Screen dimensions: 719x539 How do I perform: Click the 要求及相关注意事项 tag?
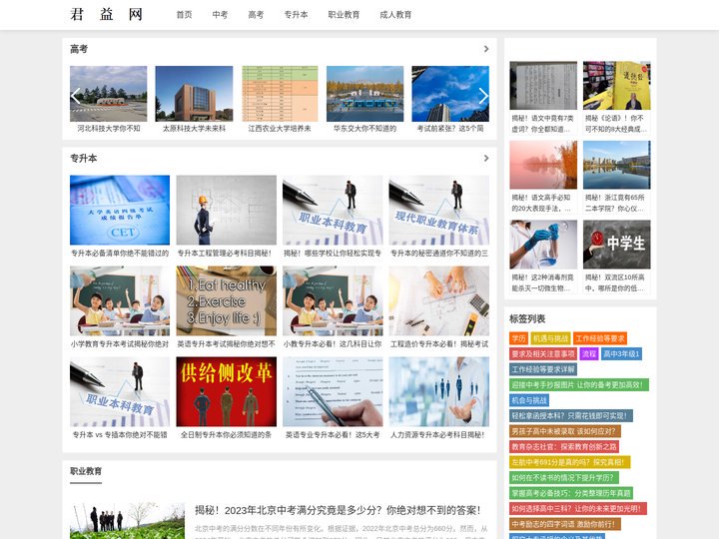click(x=543, y=353)
